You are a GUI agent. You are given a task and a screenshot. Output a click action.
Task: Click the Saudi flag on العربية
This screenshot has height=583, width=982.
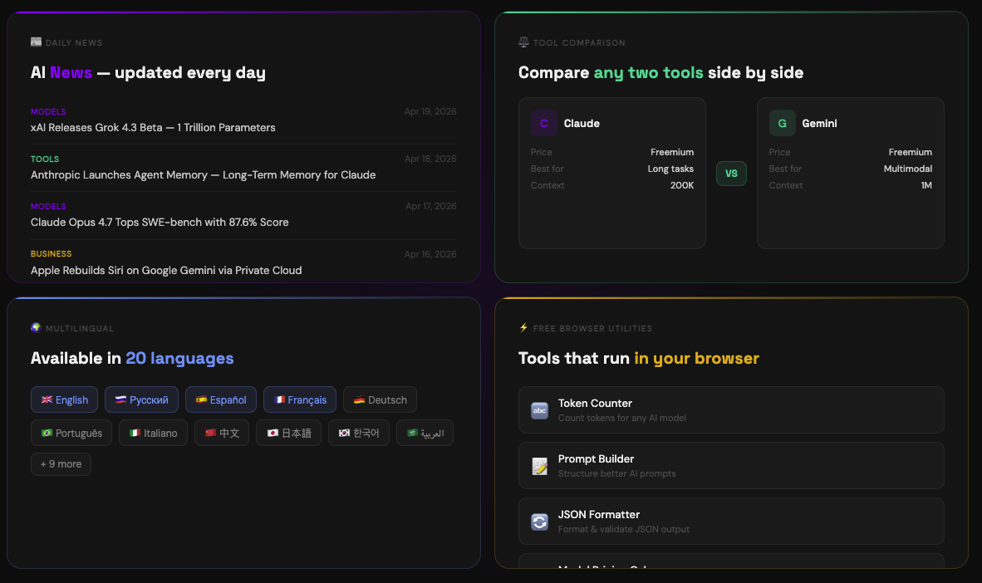(x=412, y=433)
